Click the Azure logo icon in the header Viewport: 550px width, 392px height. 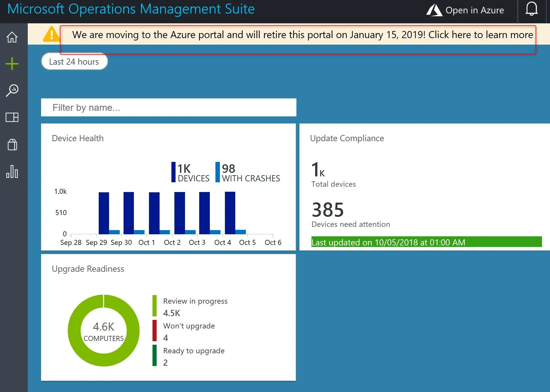point(434,10)
